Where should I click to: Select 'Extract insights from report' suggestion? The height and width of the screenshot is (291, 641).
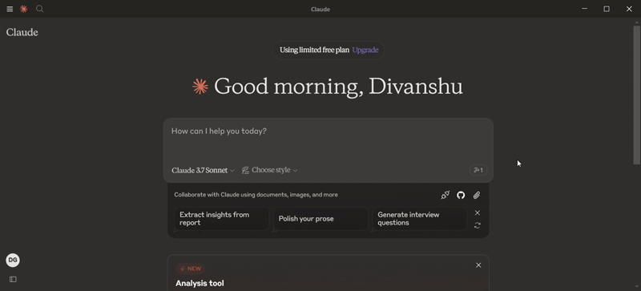point(222,219)
